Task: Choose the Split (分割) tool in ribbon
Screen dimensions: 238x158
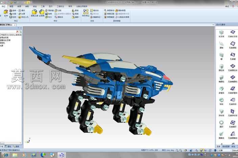Action: coord(58,10)
